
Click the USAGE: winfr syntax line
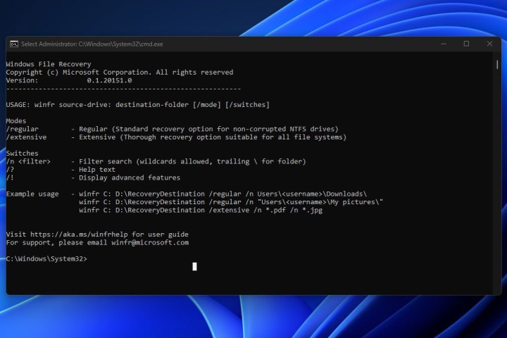pyautogui.click(x=137, y=105)
